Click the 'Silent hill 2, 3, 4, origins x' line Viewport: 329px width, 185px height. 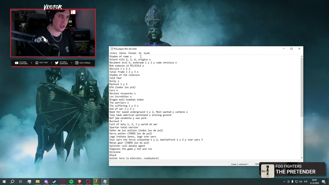(x=130, y=60)
